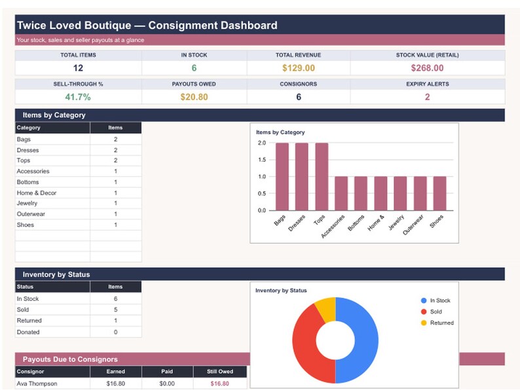
Task: Select the Donated count value 0
Action: pos(116,332)
